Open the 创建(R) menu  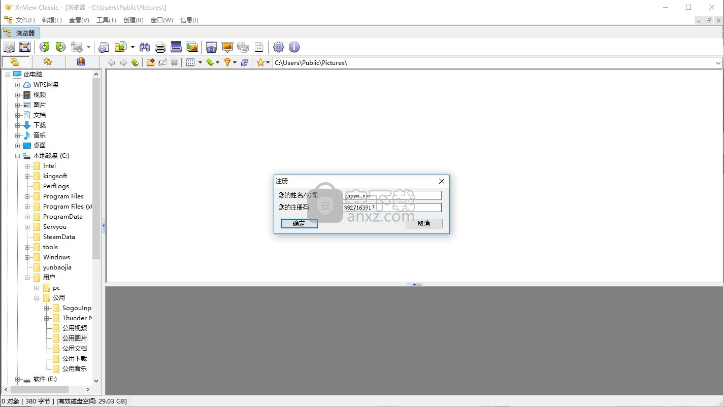pyautogui.click(x=133, y=20)
